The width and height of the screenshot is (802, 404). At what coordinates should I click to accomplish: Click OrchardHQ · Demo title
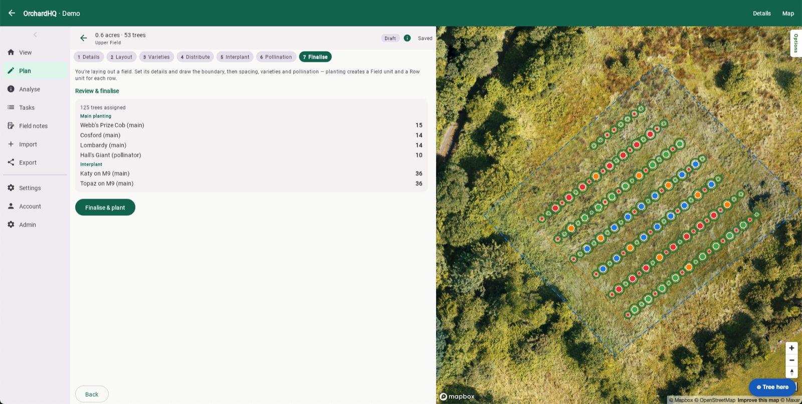52,14
